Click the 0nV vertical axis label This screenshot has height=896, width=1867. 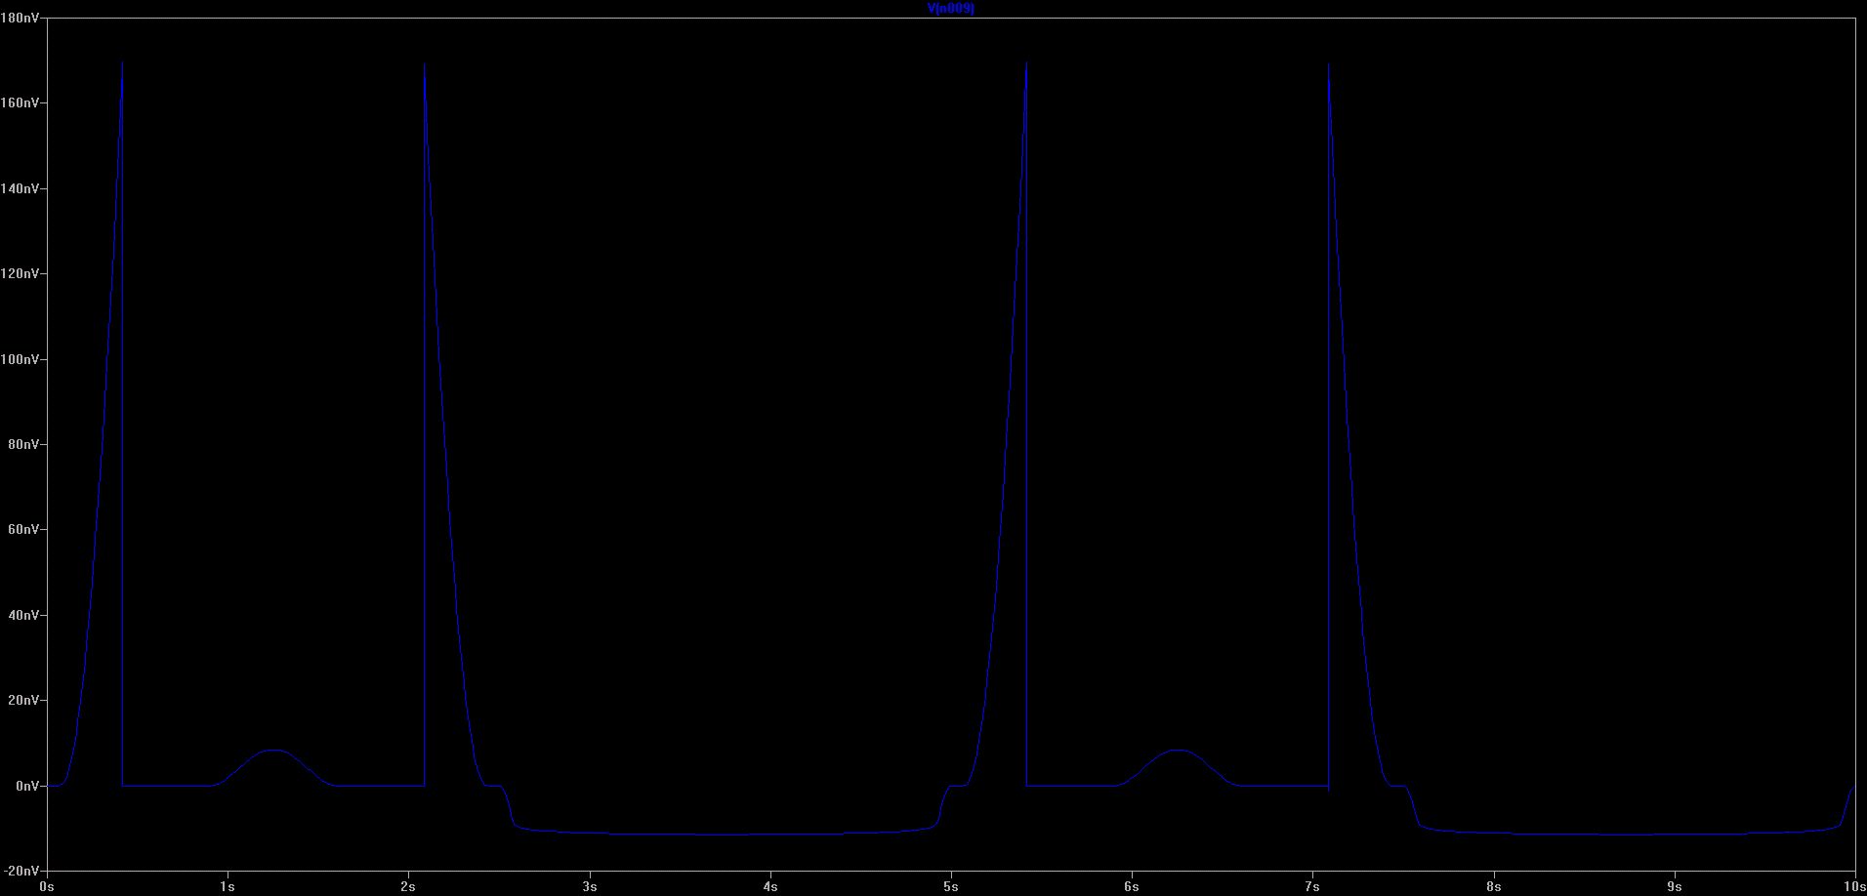26,786
